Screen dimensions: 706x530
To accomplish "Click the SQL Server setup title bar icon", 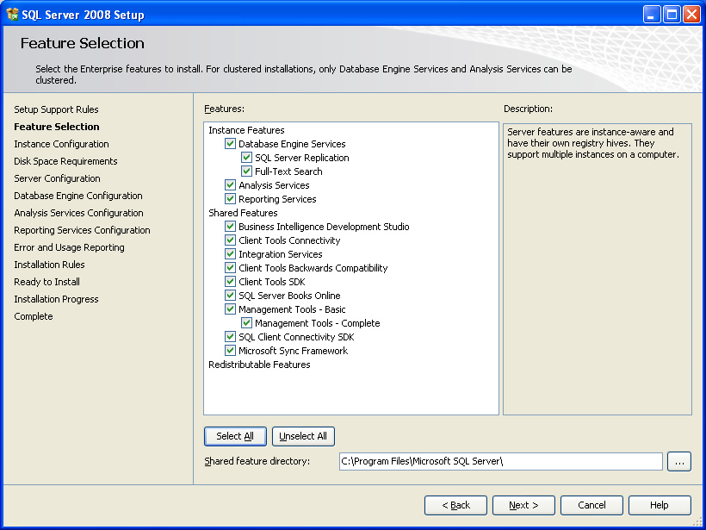I will (12, 15).
